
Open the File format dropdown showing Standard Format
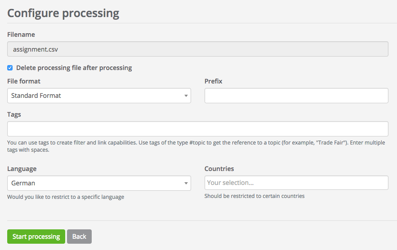pyautogui.click(x=94, y=96)
